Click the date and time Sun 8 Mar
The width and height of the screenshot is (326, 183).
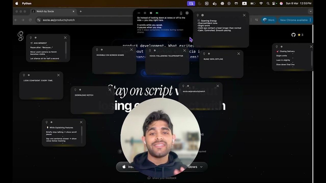point(298,3)
